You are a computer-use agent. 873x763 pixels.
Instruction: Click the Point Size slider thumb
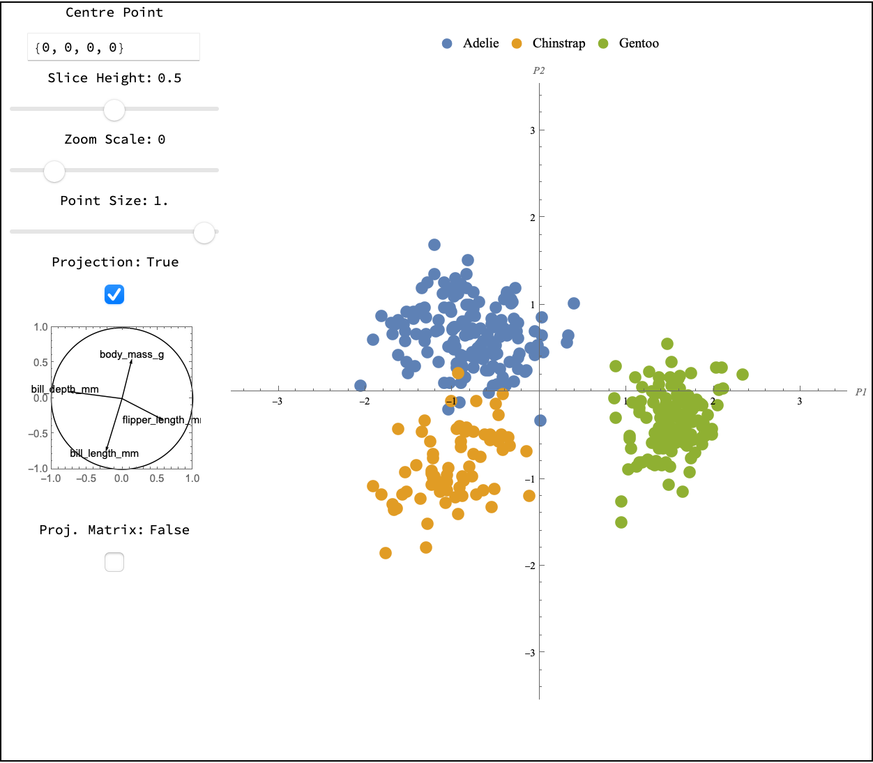204,232
